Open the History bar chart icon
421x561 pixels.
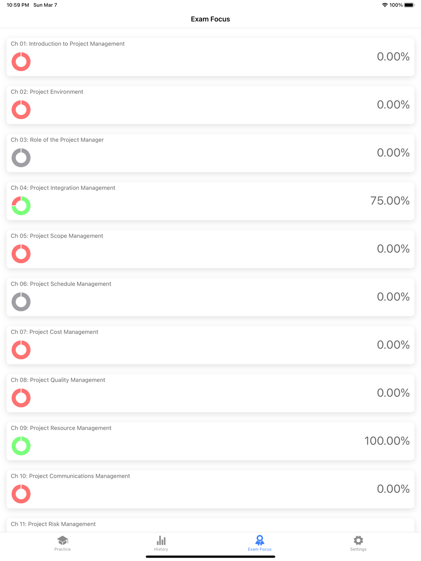(x=161, y=540)
